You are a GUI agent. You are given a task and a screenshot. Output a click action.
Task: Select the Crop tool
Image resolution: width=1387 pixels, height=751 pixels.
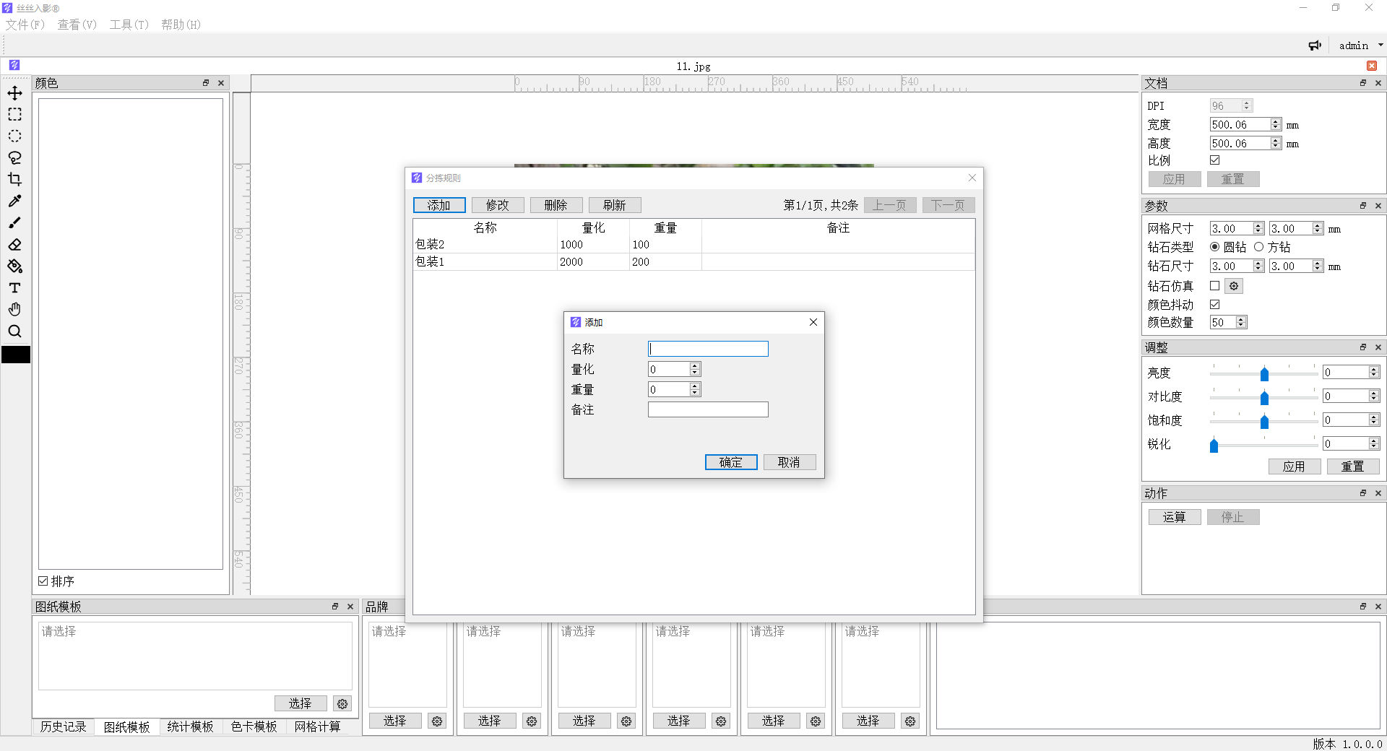pos(14,180)
